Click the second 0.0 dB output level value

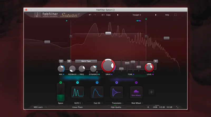169,107
